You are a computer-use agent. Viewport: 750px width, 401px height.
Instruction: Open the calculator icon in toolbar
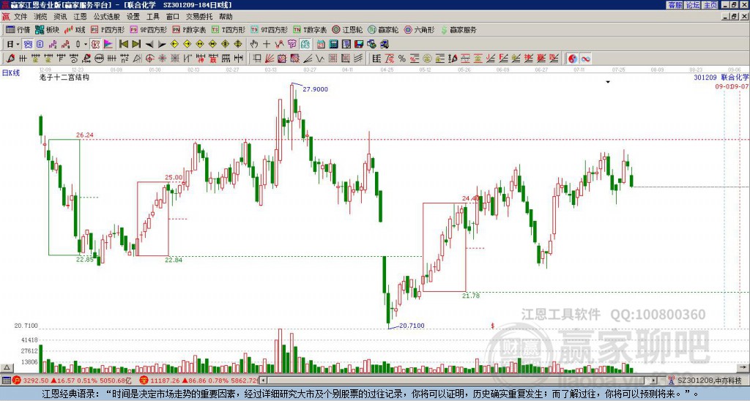(x=333, y=44)
